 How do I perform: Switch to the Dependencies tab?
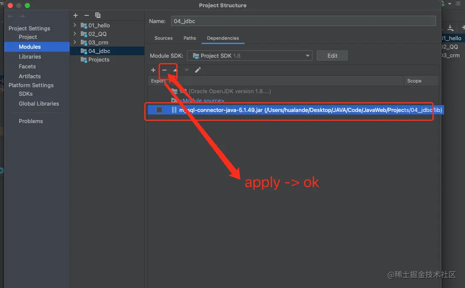[223, 38]
